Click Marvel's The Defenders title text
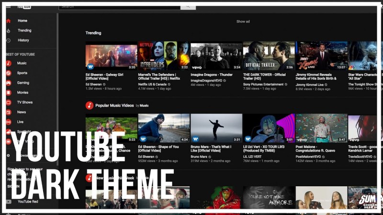This screenshot has height=215, width=383. [159, 76]
